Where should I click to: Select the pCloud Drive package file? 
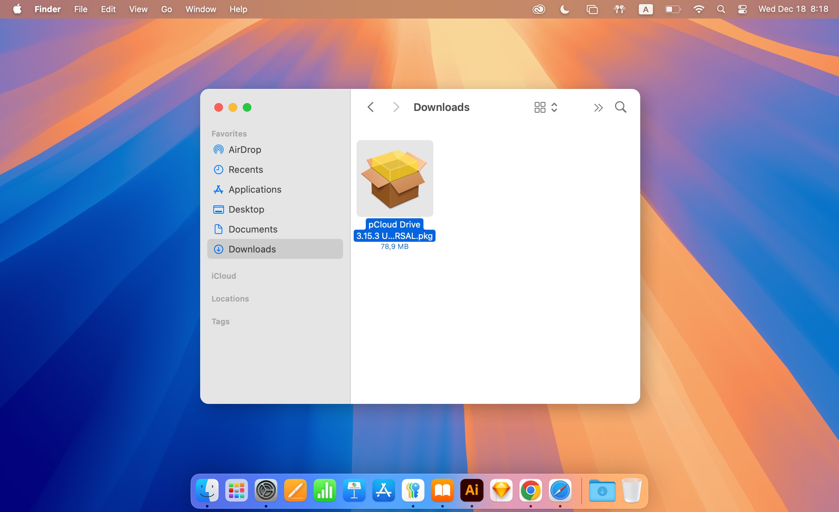(x=395, y=178)
